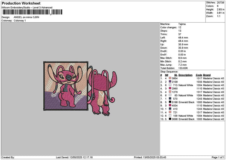Select the Total Bobbin value 133.63ft
The width and height of the screenshot is (226, 160).
coord(183,68)
